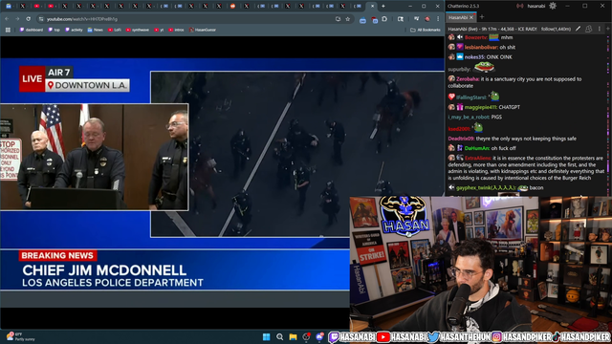The height and width of the screenshot is (344, 612).
Task: Open the Windows Start menu
Action: pyautogui.click(x=266, y=337)
